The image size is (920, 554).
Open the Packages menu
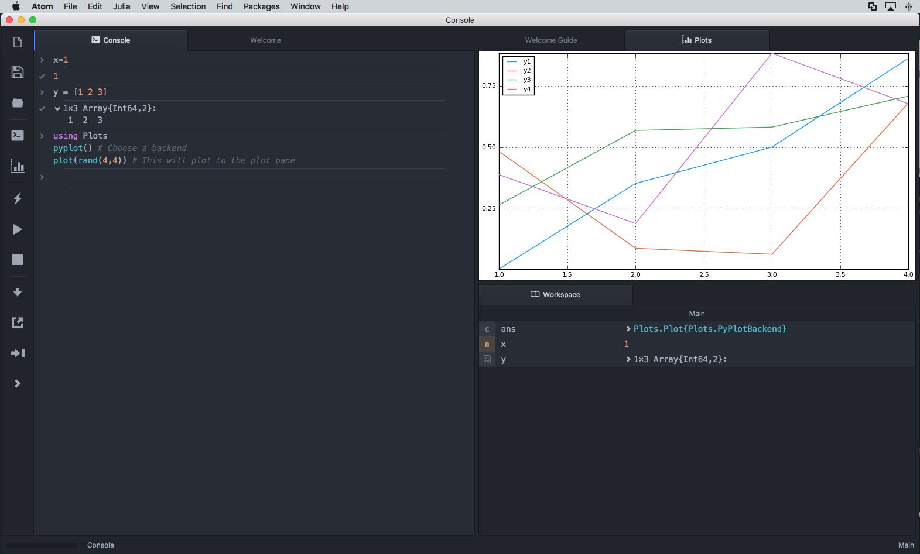tap(262, 6)
